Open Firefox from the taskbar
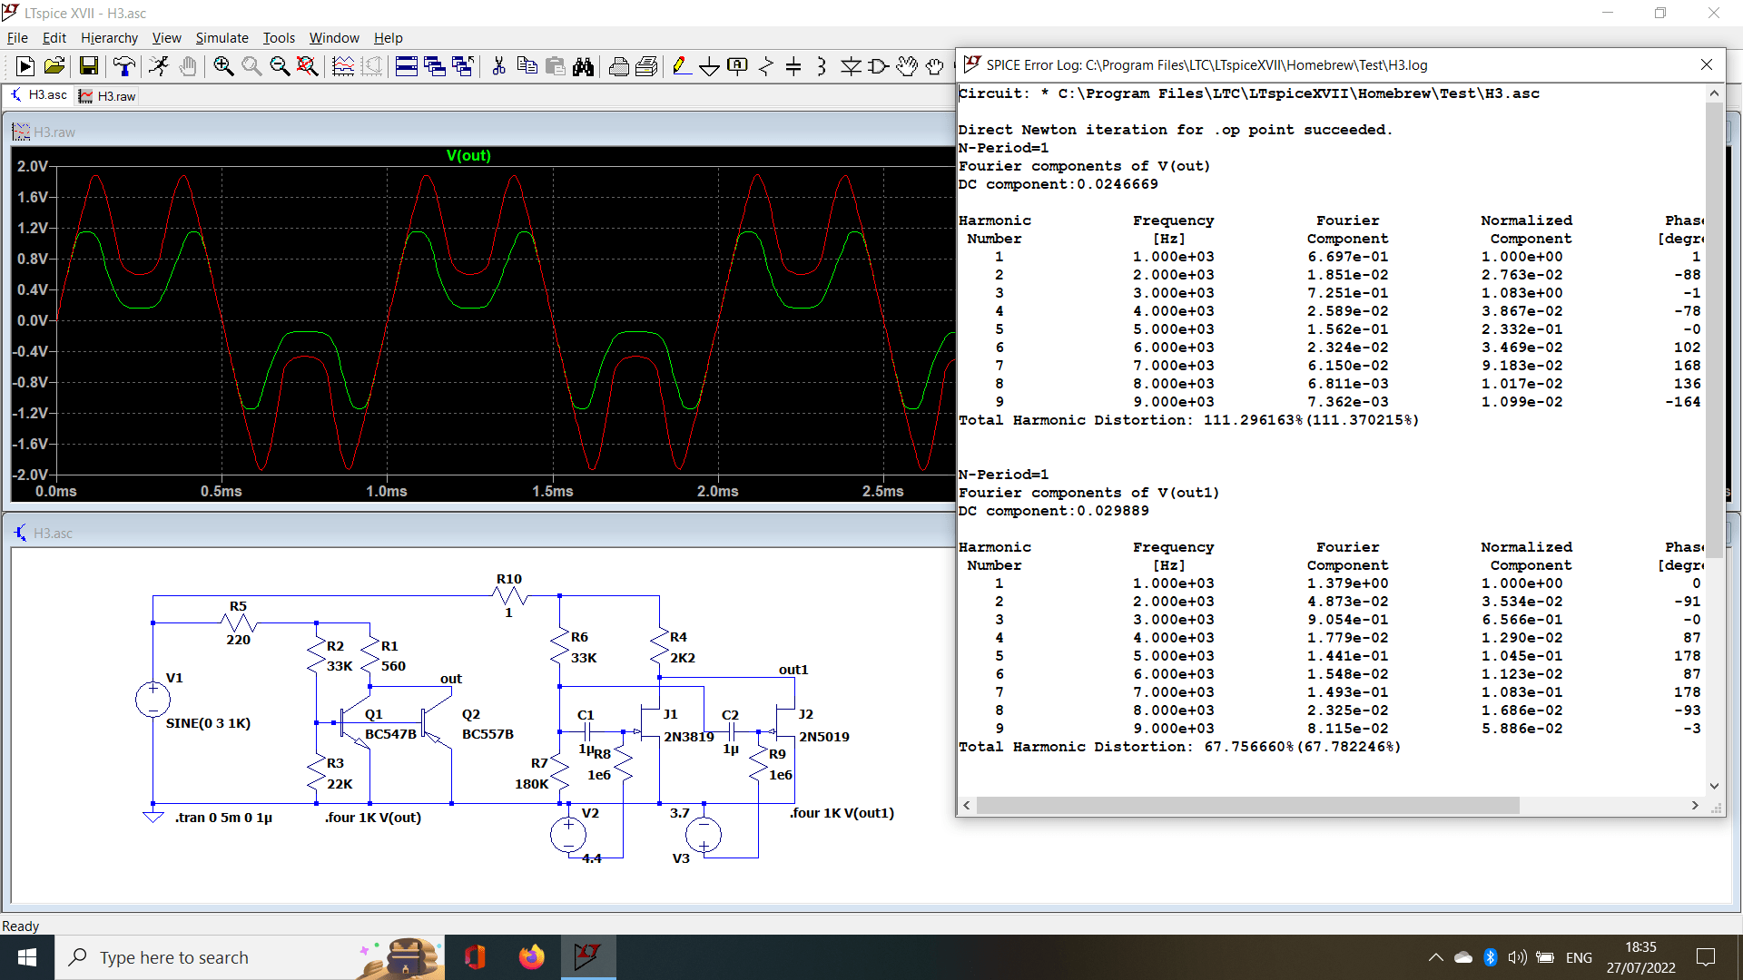Viewport: 1743px width, 980px height. [531, 957]
